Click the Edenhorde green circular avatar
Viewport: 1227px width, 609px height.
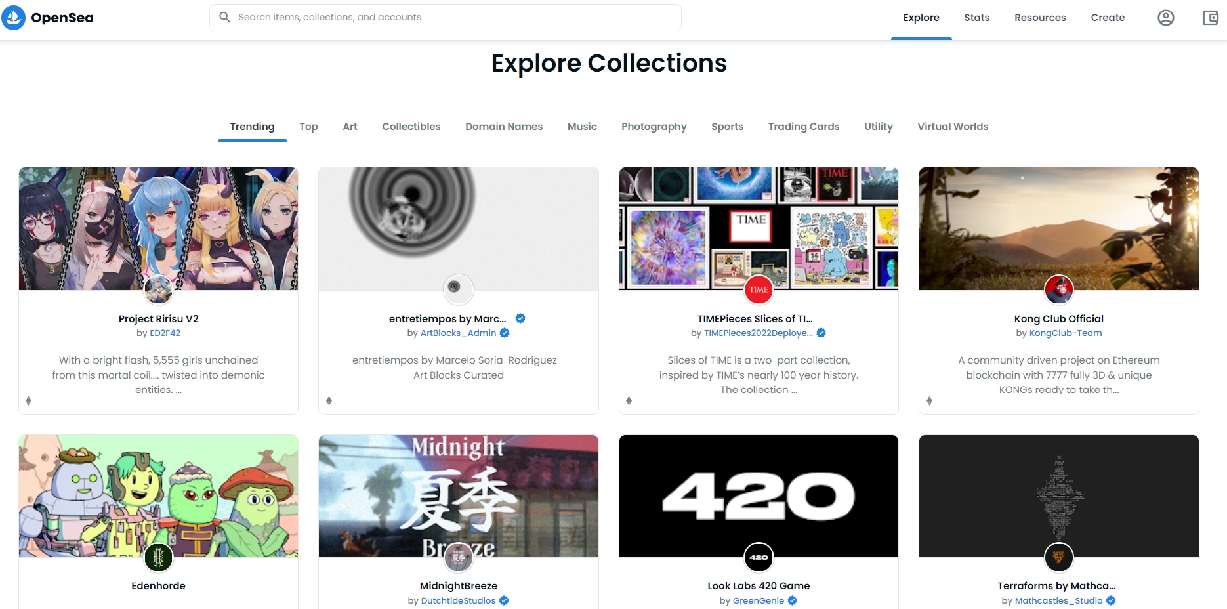coord(158,557)
